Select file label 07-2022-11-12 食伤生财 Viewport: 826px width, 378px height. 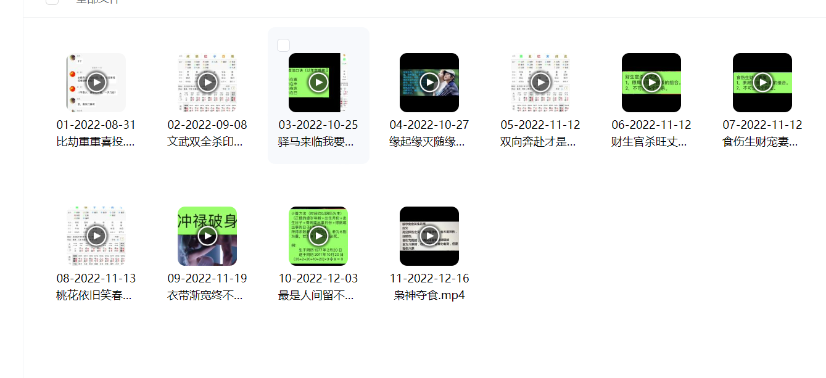[x=762, y=133]
